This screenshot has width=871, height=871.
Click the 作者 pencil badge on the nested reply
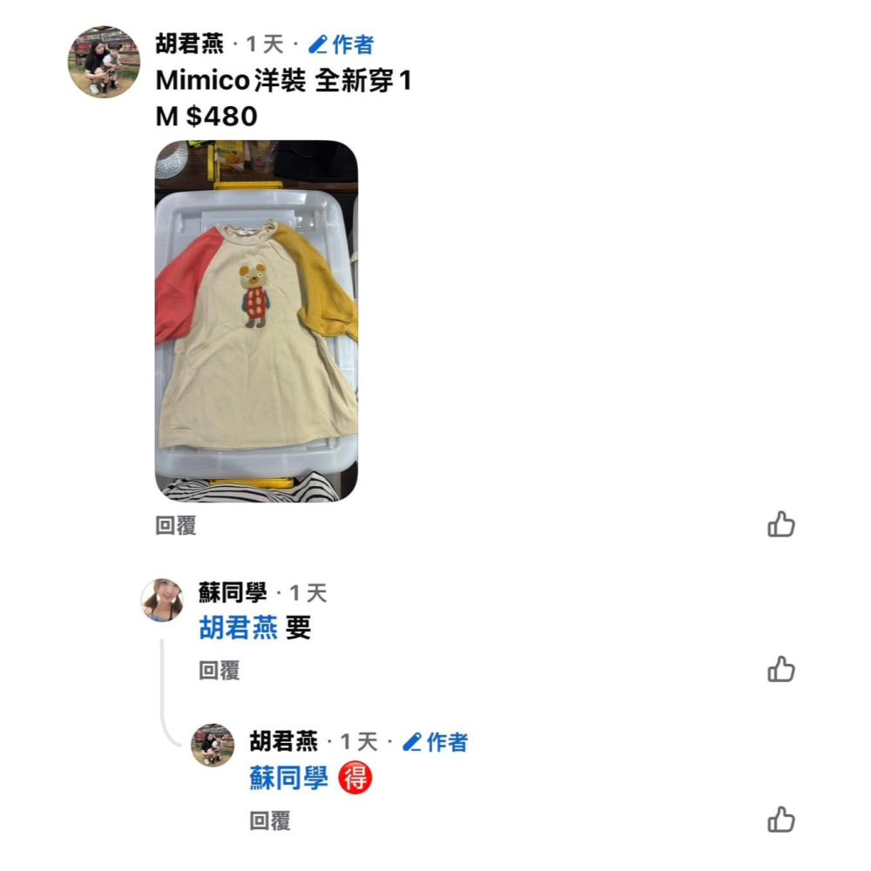pos(435,741)
